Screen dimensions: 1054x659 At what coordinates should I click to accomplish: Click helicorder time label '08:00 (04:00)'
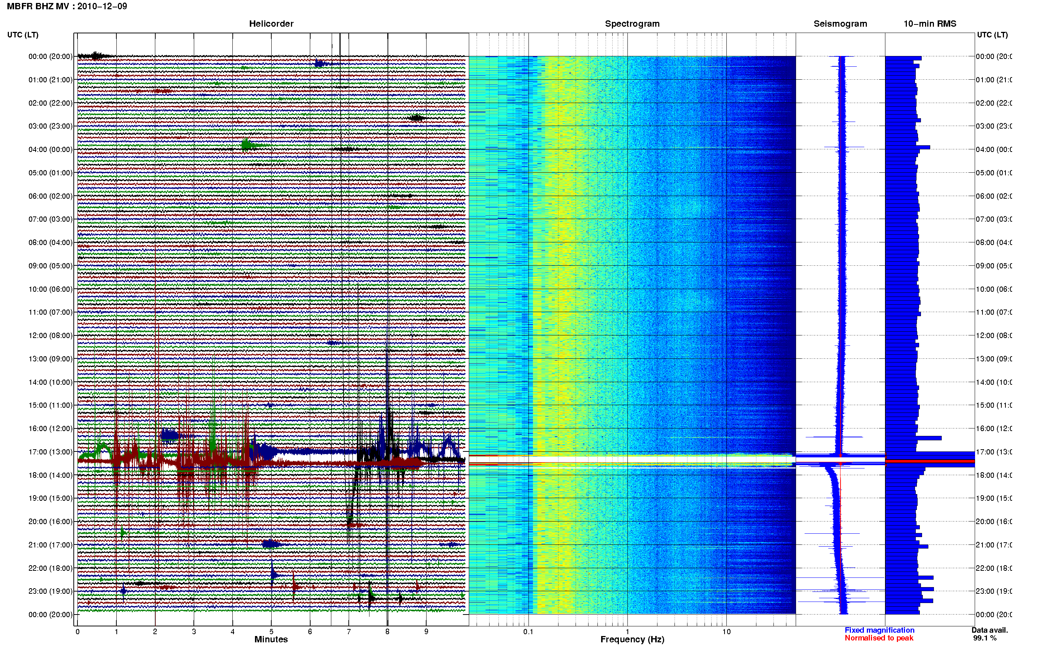click(50, 242)
